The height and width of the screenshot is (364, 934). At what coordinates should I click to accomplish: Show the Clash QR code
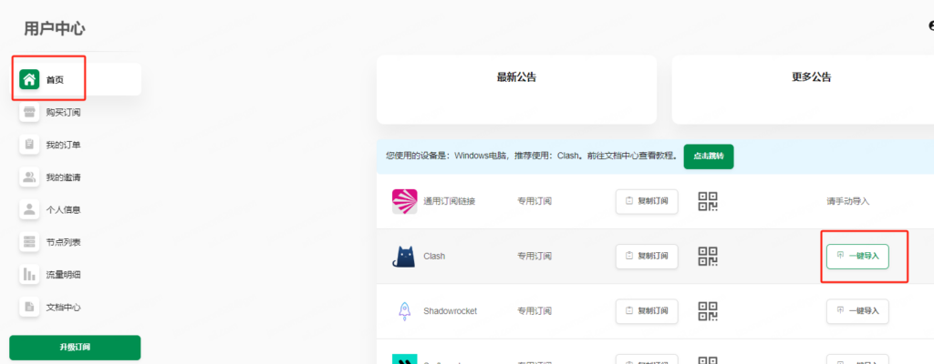pyautogui.click(x=709, y=257)
